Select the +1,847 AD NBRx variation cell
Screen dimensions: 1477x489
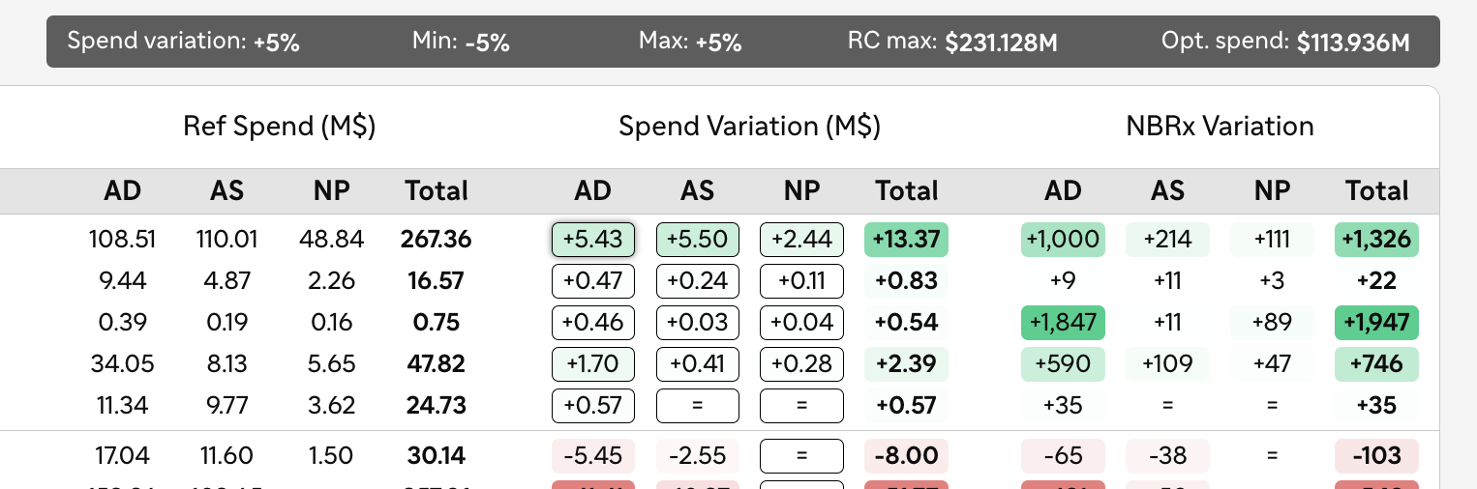pos(1063,322)
